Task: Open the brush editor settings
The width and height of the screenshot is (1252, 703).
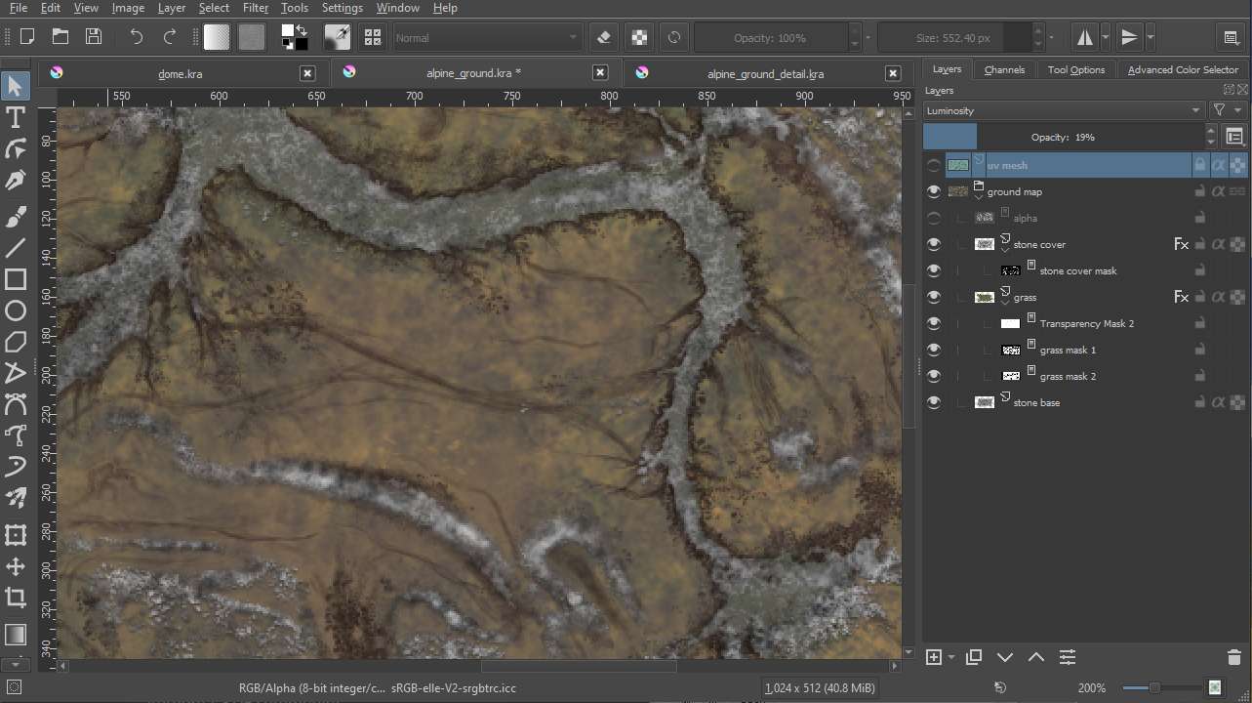Action: 338,37
